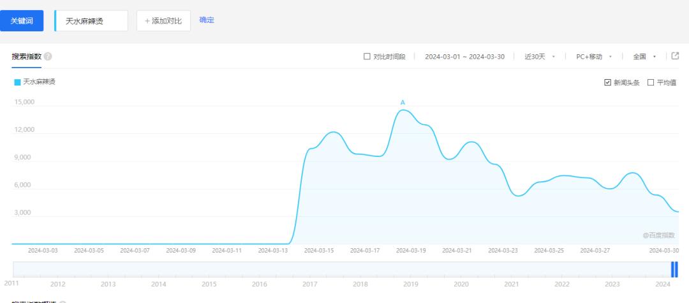Click the 确定 link
This screenshot has height=303, width=689.
pyautogui.click(x=207, y=20)
